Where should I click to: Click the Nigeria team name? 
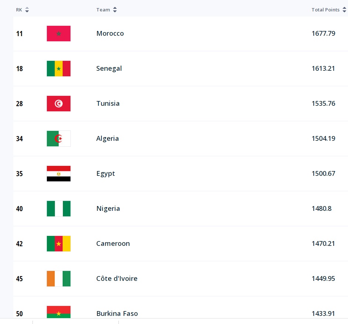coord(108,209)
